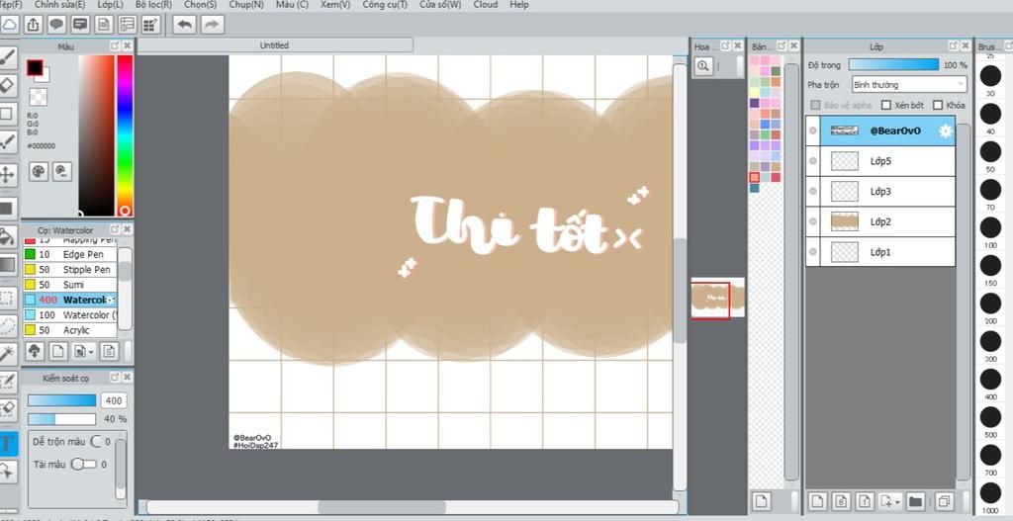Select the Lasso selection tool
The width and height of the screenshot is (1013, 521).
click(x=7, y=326)
